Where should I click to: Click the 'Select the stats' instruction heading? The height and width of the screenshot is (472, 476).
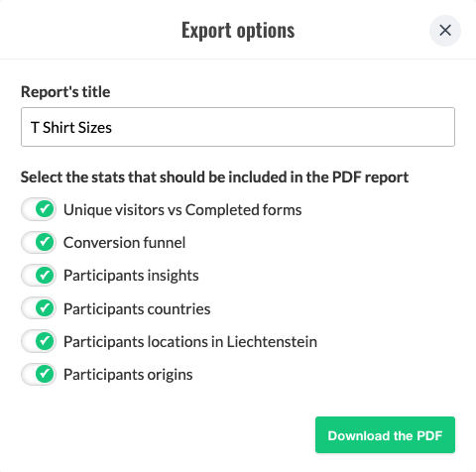[214, 177]
